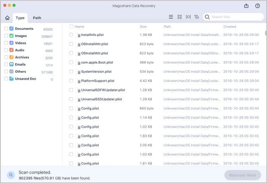The image size is (267, 183).
Task: Switch to list view icon
Action: click(x=171, y=17)
